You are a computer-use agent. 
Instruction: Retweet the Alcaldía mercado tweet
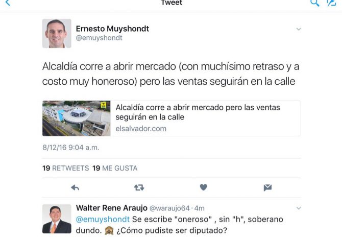[x=139, y=187]
